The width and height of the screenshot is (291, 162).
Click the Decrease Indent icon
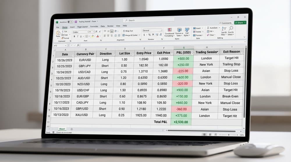click(116, 35)
